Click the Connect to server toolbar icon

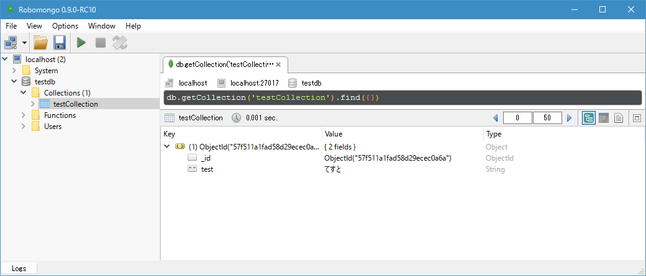(11, 42)
